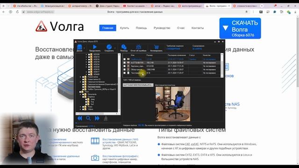Open the Помощь chat icon
This screenshot has width=299, height=168.
[124, 47]
